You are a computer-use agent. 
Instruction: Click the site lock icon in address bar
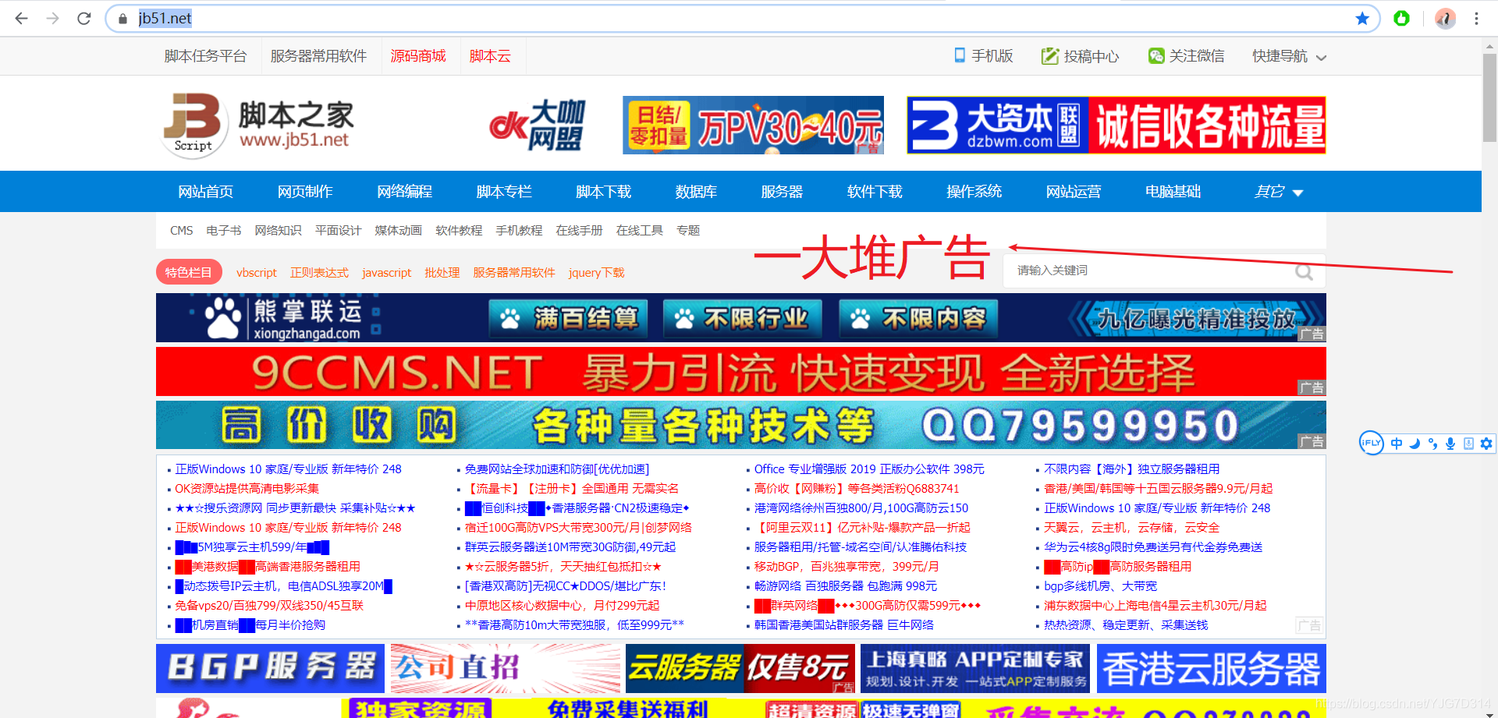coord(122,18)
